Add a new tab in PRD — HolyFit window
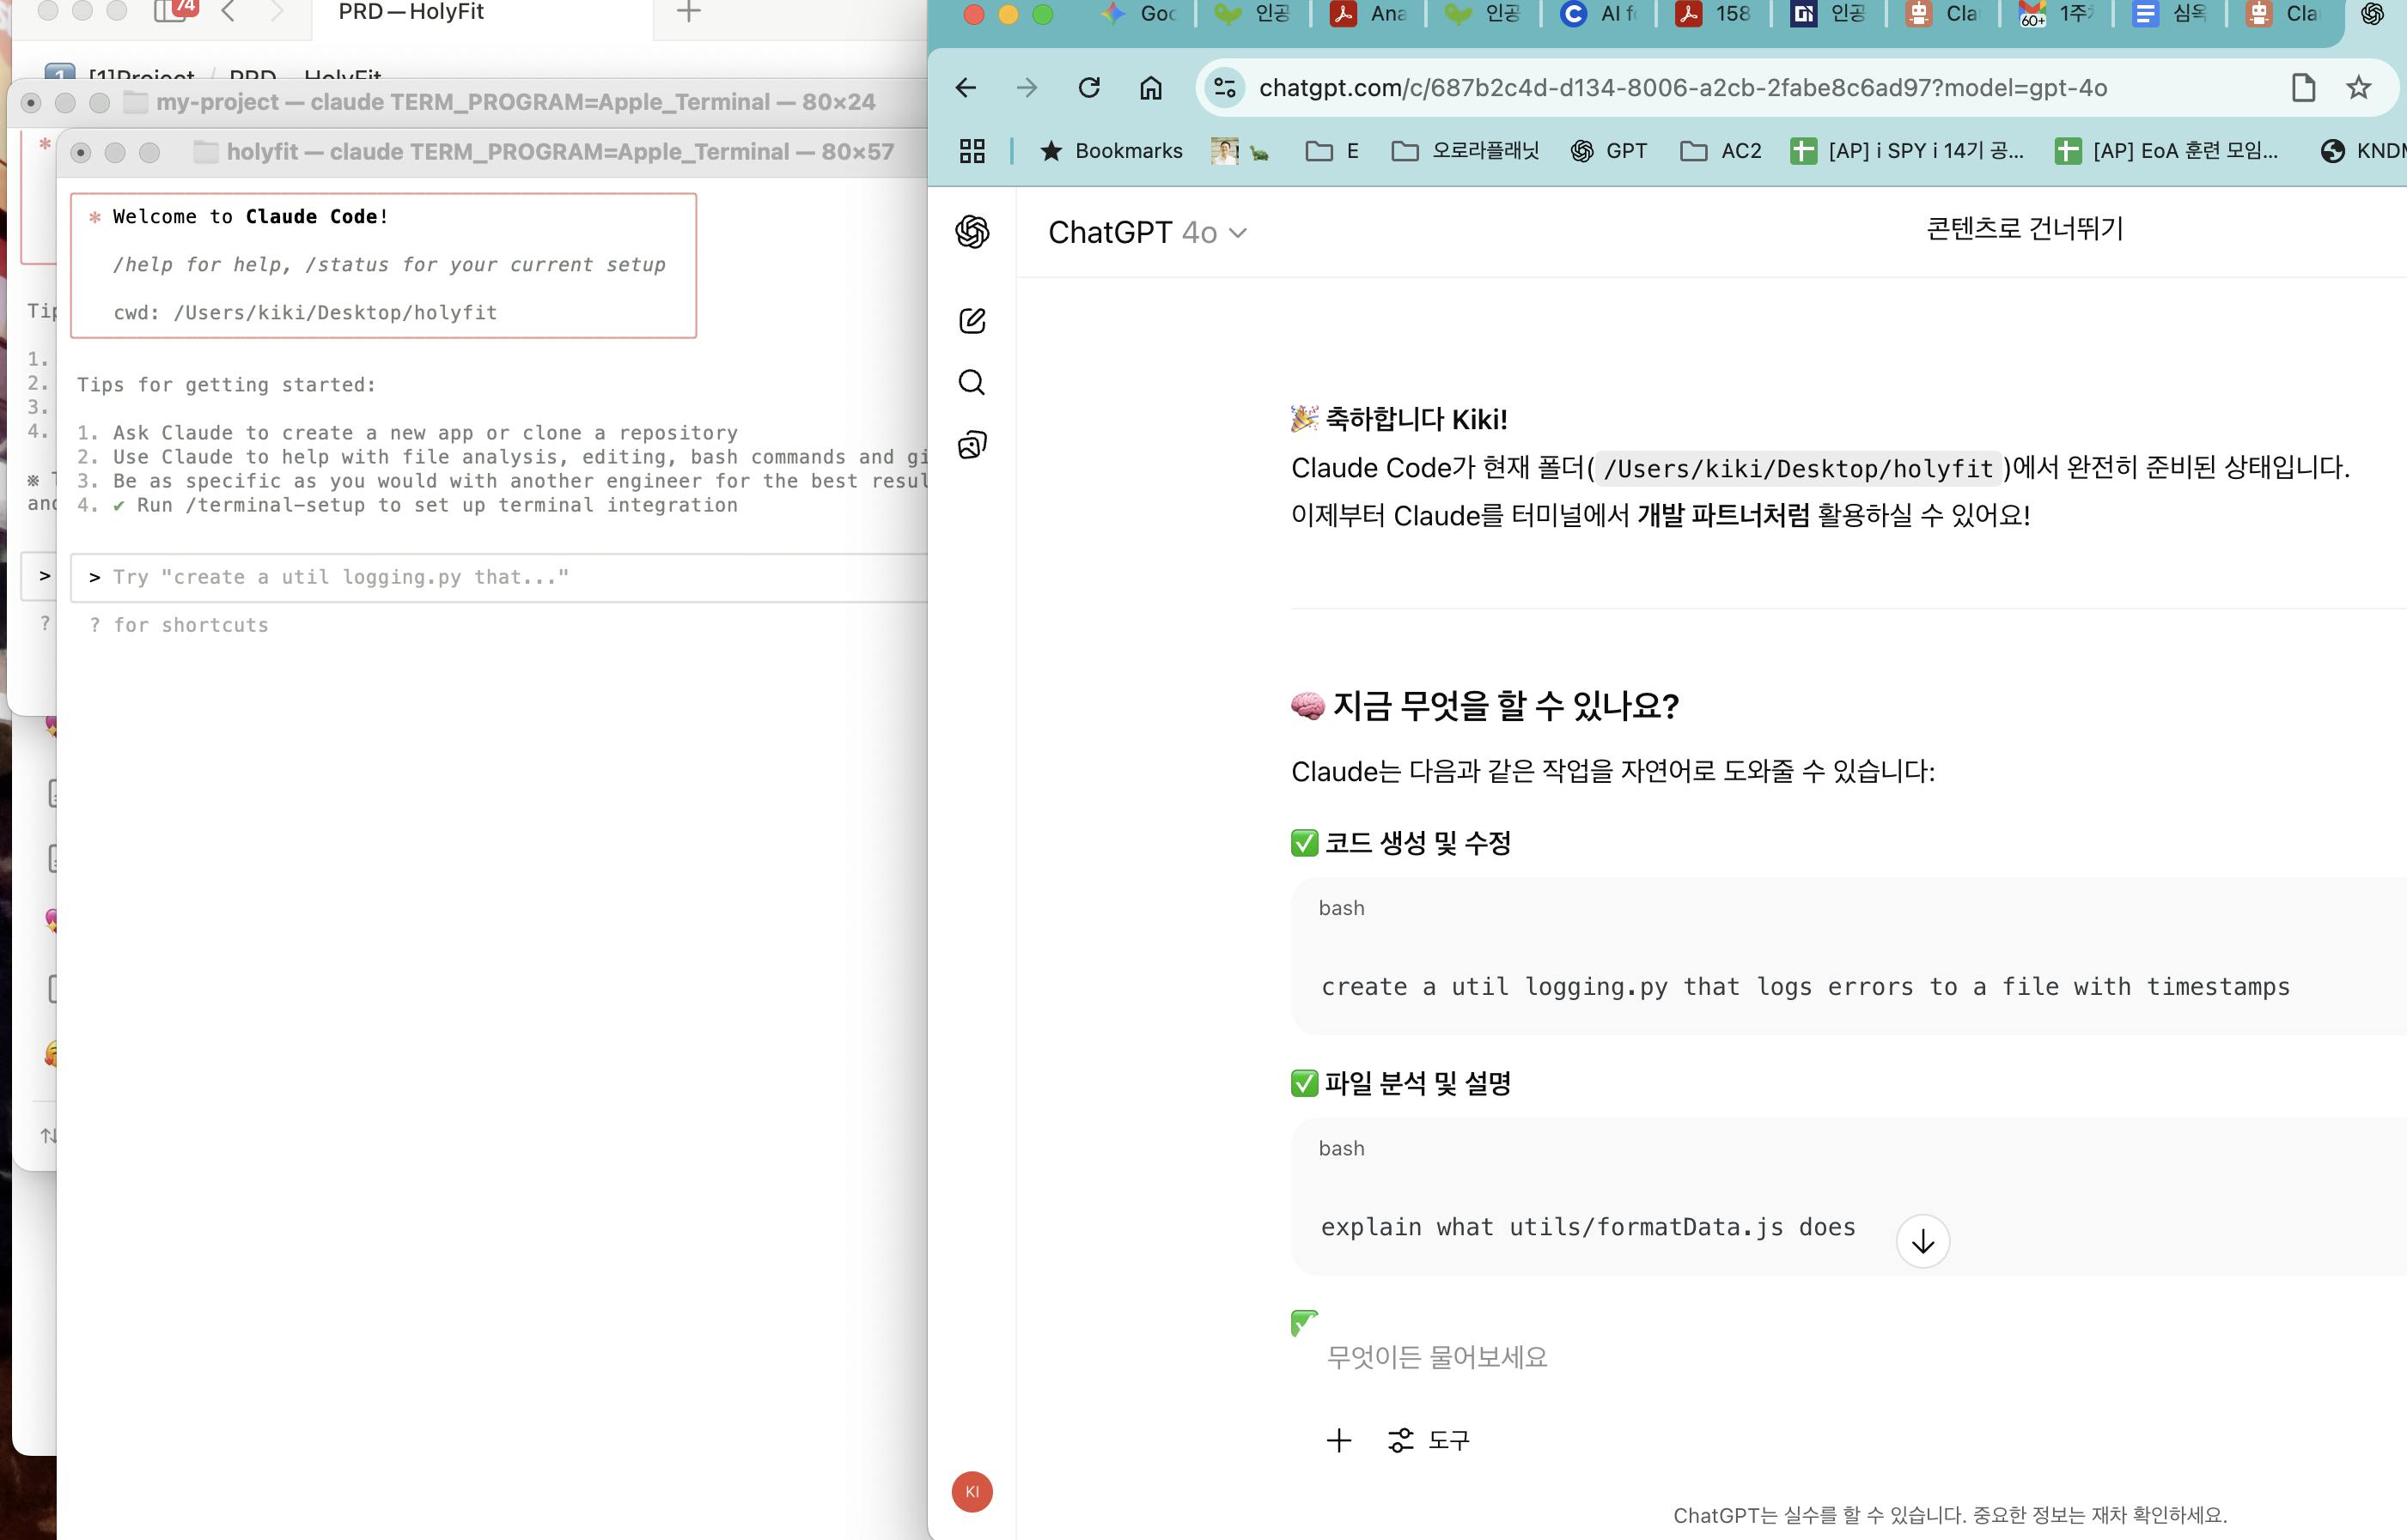The image size is (2407, 1540). (688, 11)
